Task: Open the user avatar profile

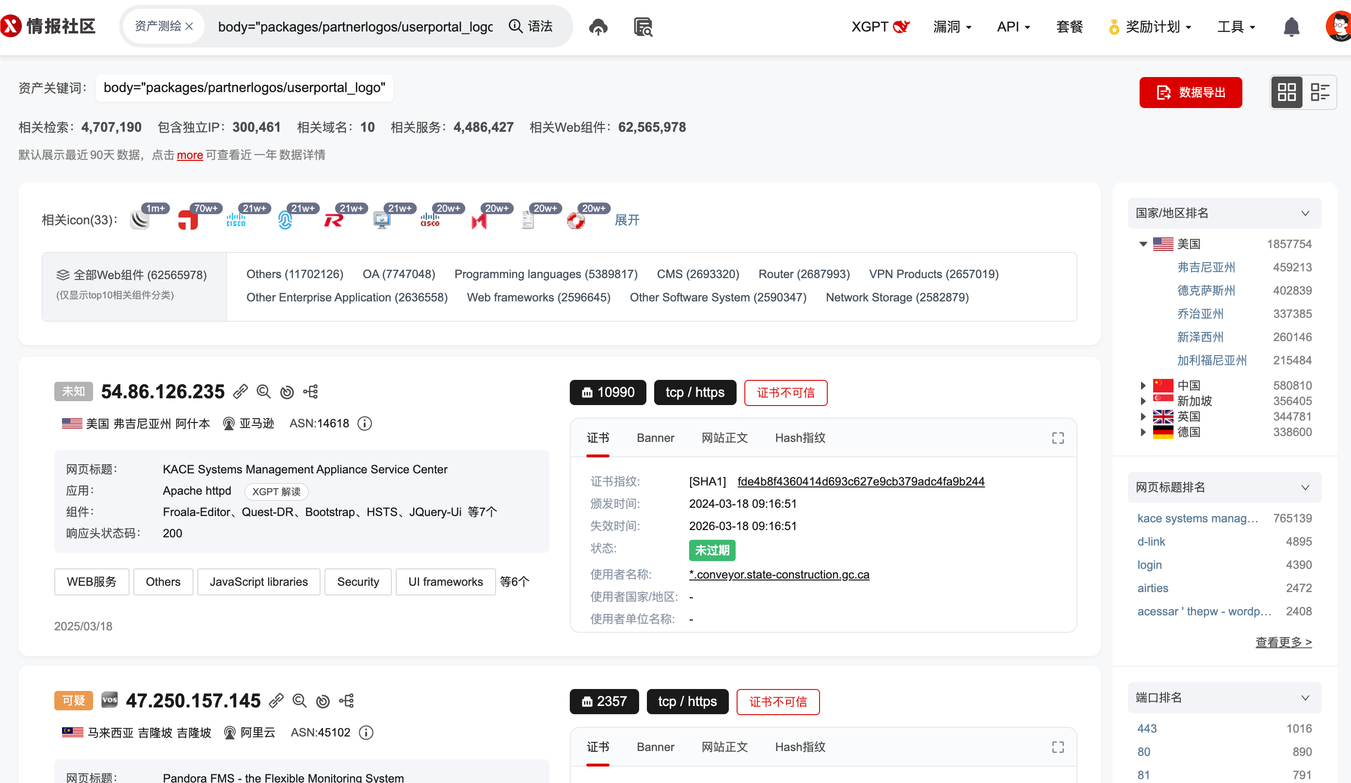Action: [x=1339, y=26]
